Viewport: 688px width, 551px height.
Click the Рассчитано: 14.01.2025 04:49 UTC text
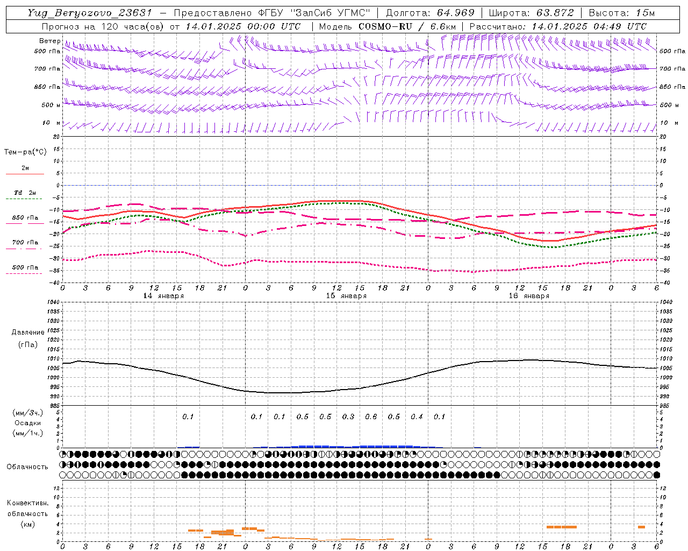click(x=558, y=26)
